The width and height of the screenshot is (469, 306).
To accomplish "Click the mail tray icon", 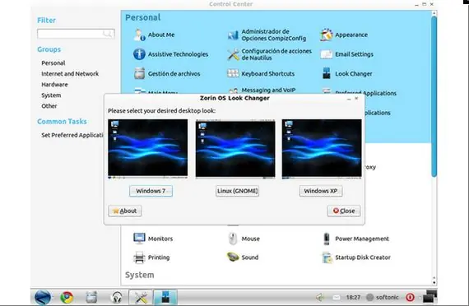I will click(337, 297).
